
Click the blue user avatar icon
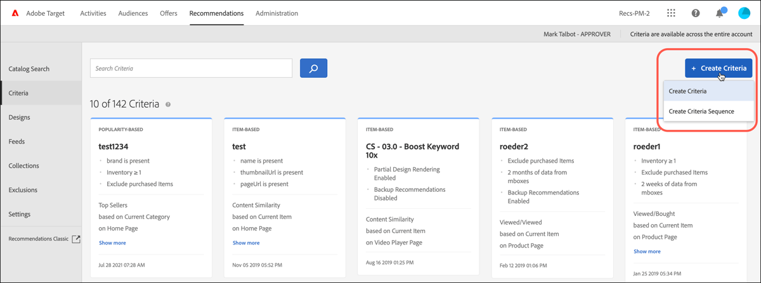coord(744,13)
